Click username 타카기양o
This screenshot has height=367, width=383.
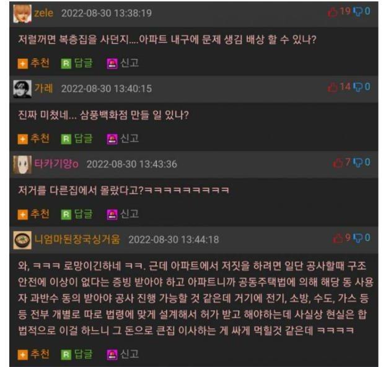56,164
